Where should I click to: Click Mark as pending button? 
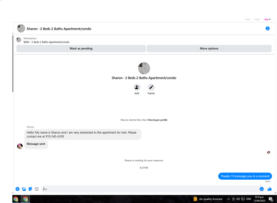pos(81,48)
